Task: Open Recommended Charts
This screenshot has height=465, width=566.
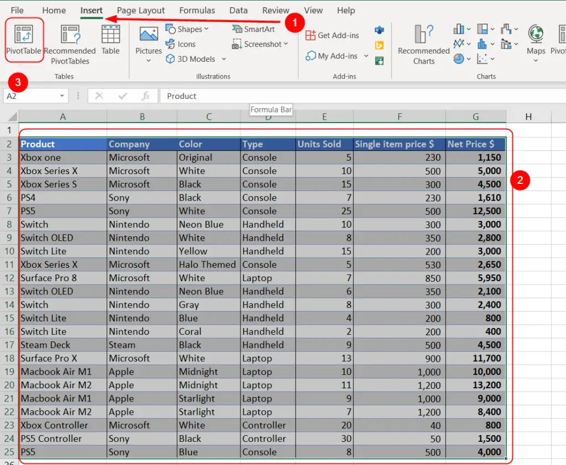Action: point(424,45)
